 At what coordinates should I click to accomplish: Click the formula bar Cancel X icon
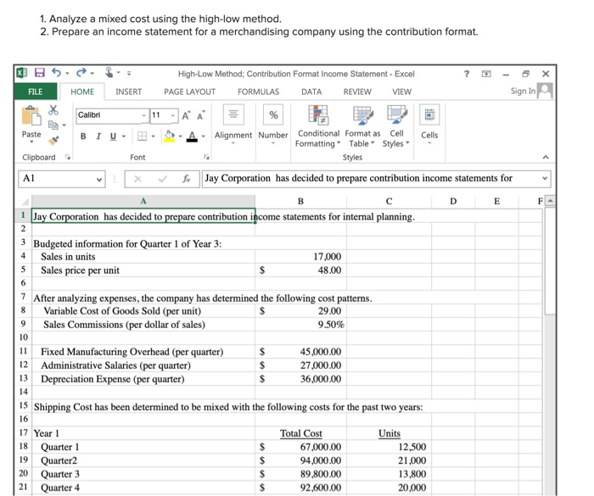tap(137, 179)
